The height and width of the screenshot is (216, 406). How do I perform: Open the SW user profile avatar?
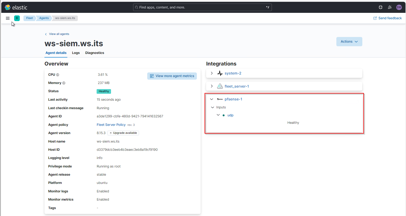click(399, 7)
